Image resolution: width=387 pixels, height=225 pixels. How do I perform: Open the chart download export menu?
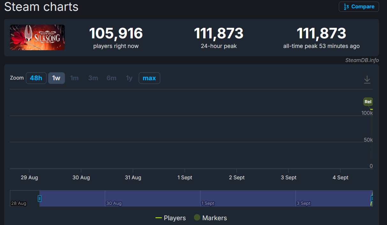tap(367, 79)
